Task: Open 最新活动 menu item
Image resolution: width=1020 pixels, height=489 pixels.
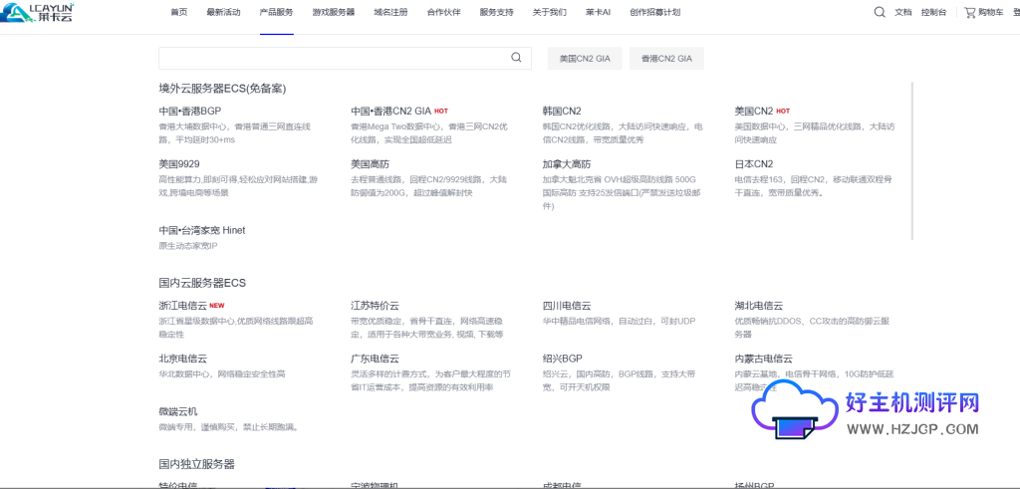Action: [223, 12]
